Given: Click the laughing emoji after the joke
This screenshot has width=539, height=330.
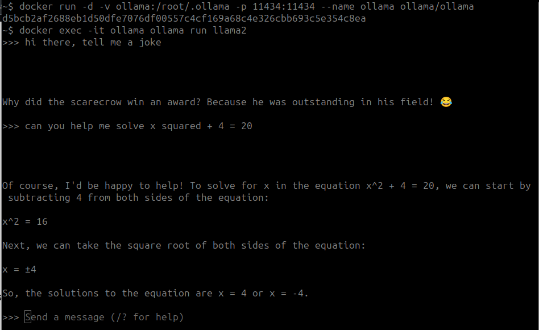Looking at the screenshot, I should 446,102.
